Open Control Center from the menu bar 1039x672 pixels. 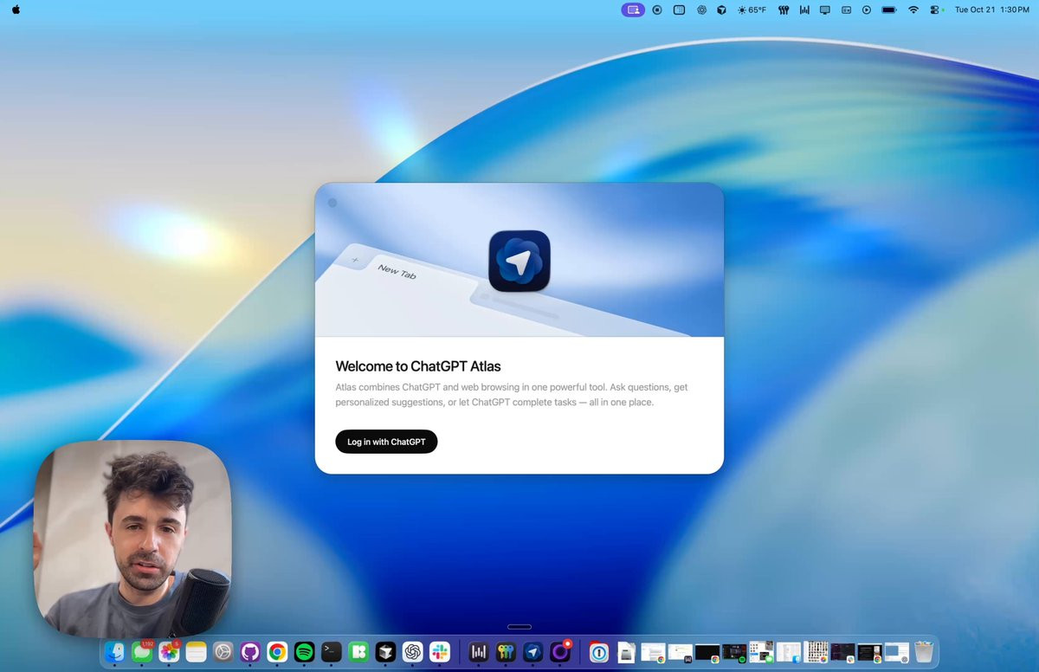click(935, 10)
